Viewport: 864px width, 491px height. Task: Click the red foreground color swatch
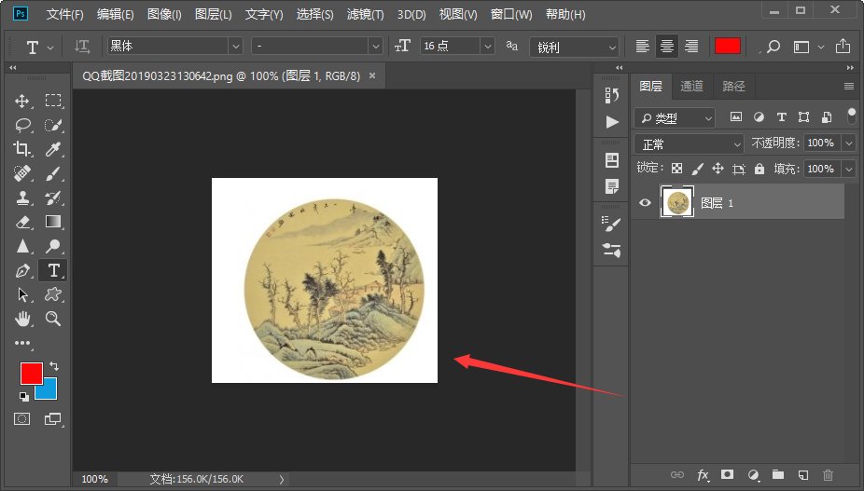pyautogui.click(x=32, y=374)
